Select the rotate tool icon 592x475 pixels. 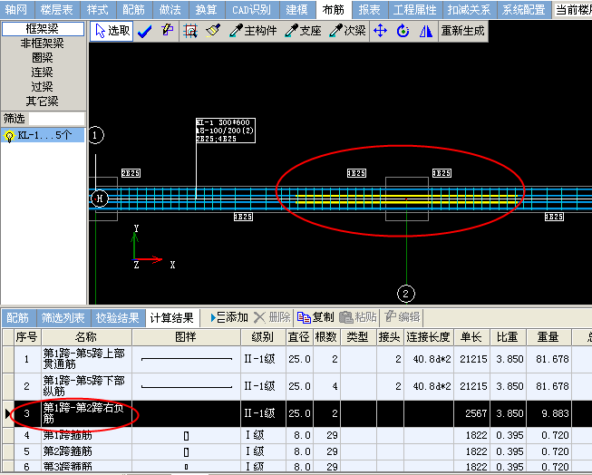pos(403,31)
